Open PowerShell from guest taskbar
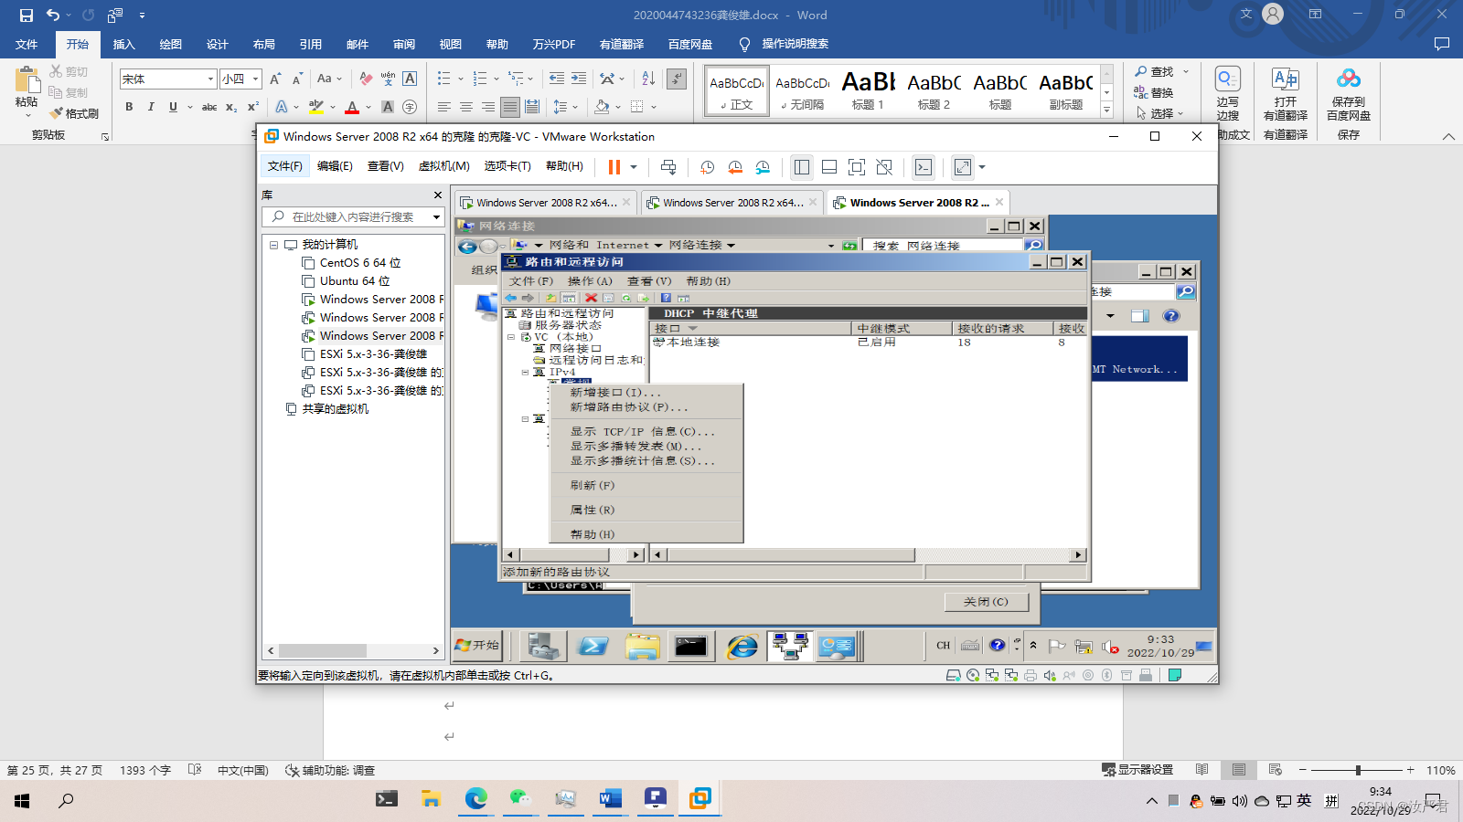Screen dimensions: 1463x822 pos(593,646)
